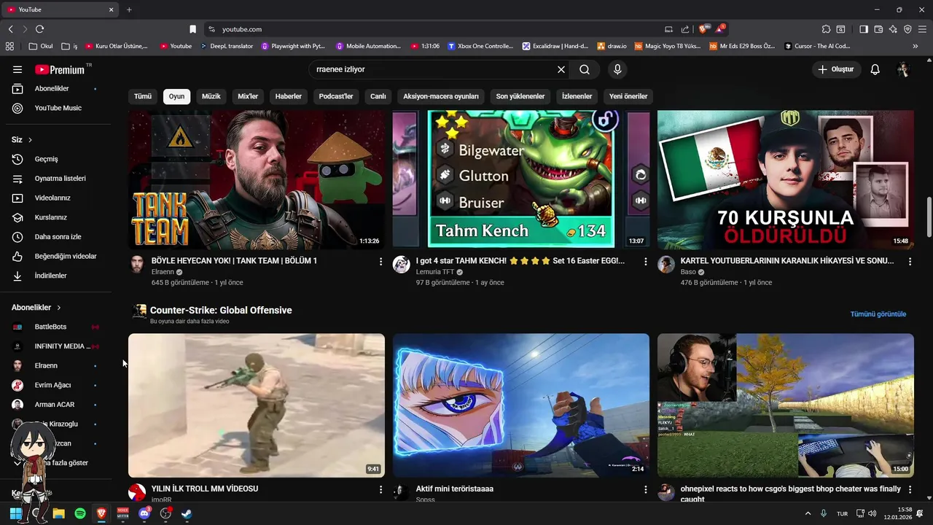This screenshot has width=933, height=525.
Task: Open the account avatar menu
Action: [x=903, y=69]
